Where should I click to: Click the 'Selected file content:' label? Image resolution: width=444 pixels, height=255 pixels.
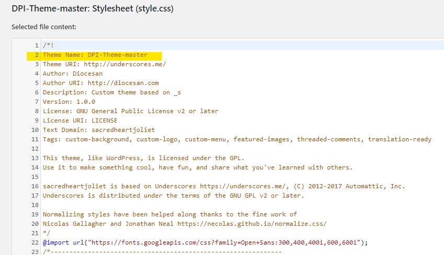[44, 27]
